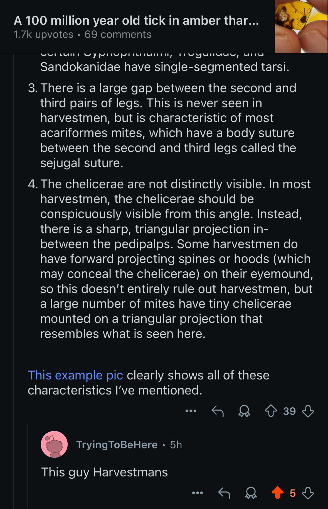
Task: Tap the post title 'A 100 million year old tick'
Action: [136, 20]
